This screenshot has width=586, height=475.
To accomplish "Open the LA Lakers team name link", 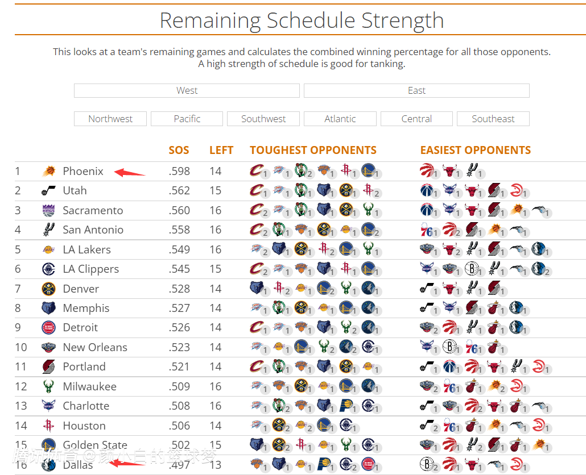I will [86, 249].
